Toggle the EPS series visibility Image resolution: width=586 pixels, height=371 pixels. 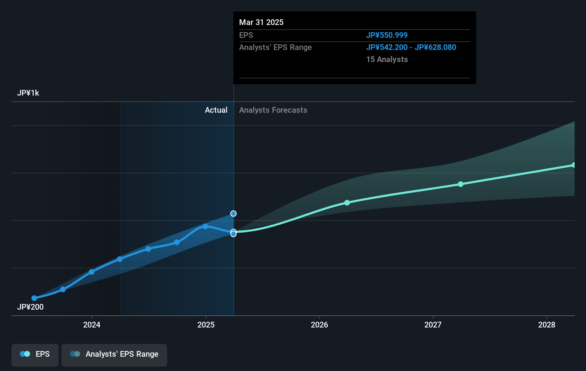point(35,355)
